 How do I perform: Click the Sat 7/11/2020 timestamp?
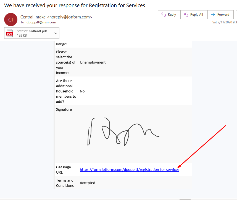(x=223, y=22)
